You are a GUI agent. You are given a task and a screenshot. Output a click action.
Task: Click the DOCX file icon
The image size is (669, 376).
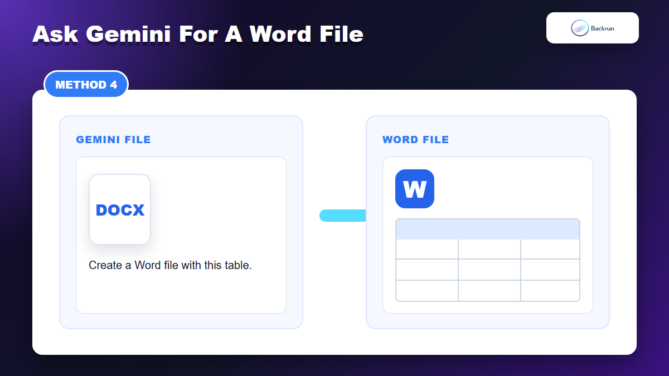pos(120,209)
